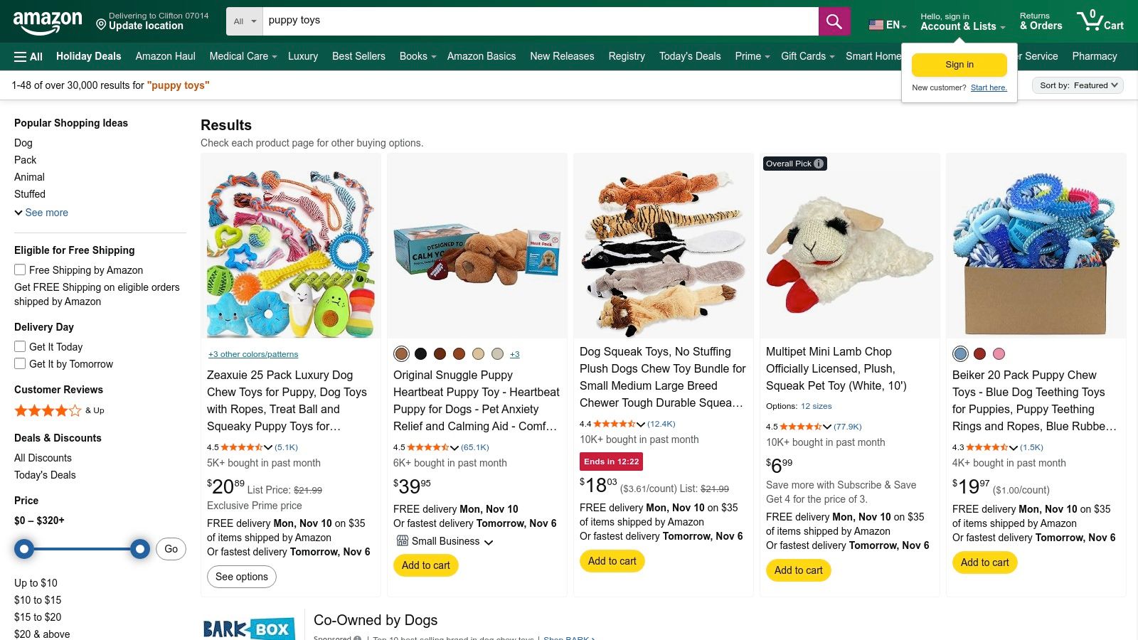Enable Free Shipping by Amazon checkbox
Image resolution: width=1138 pixels, height=640 pixels.
tap(20, 270)
